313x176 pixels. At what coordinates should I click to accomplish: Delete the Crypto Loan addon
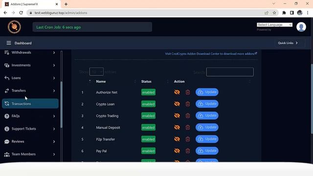point(188,104)
